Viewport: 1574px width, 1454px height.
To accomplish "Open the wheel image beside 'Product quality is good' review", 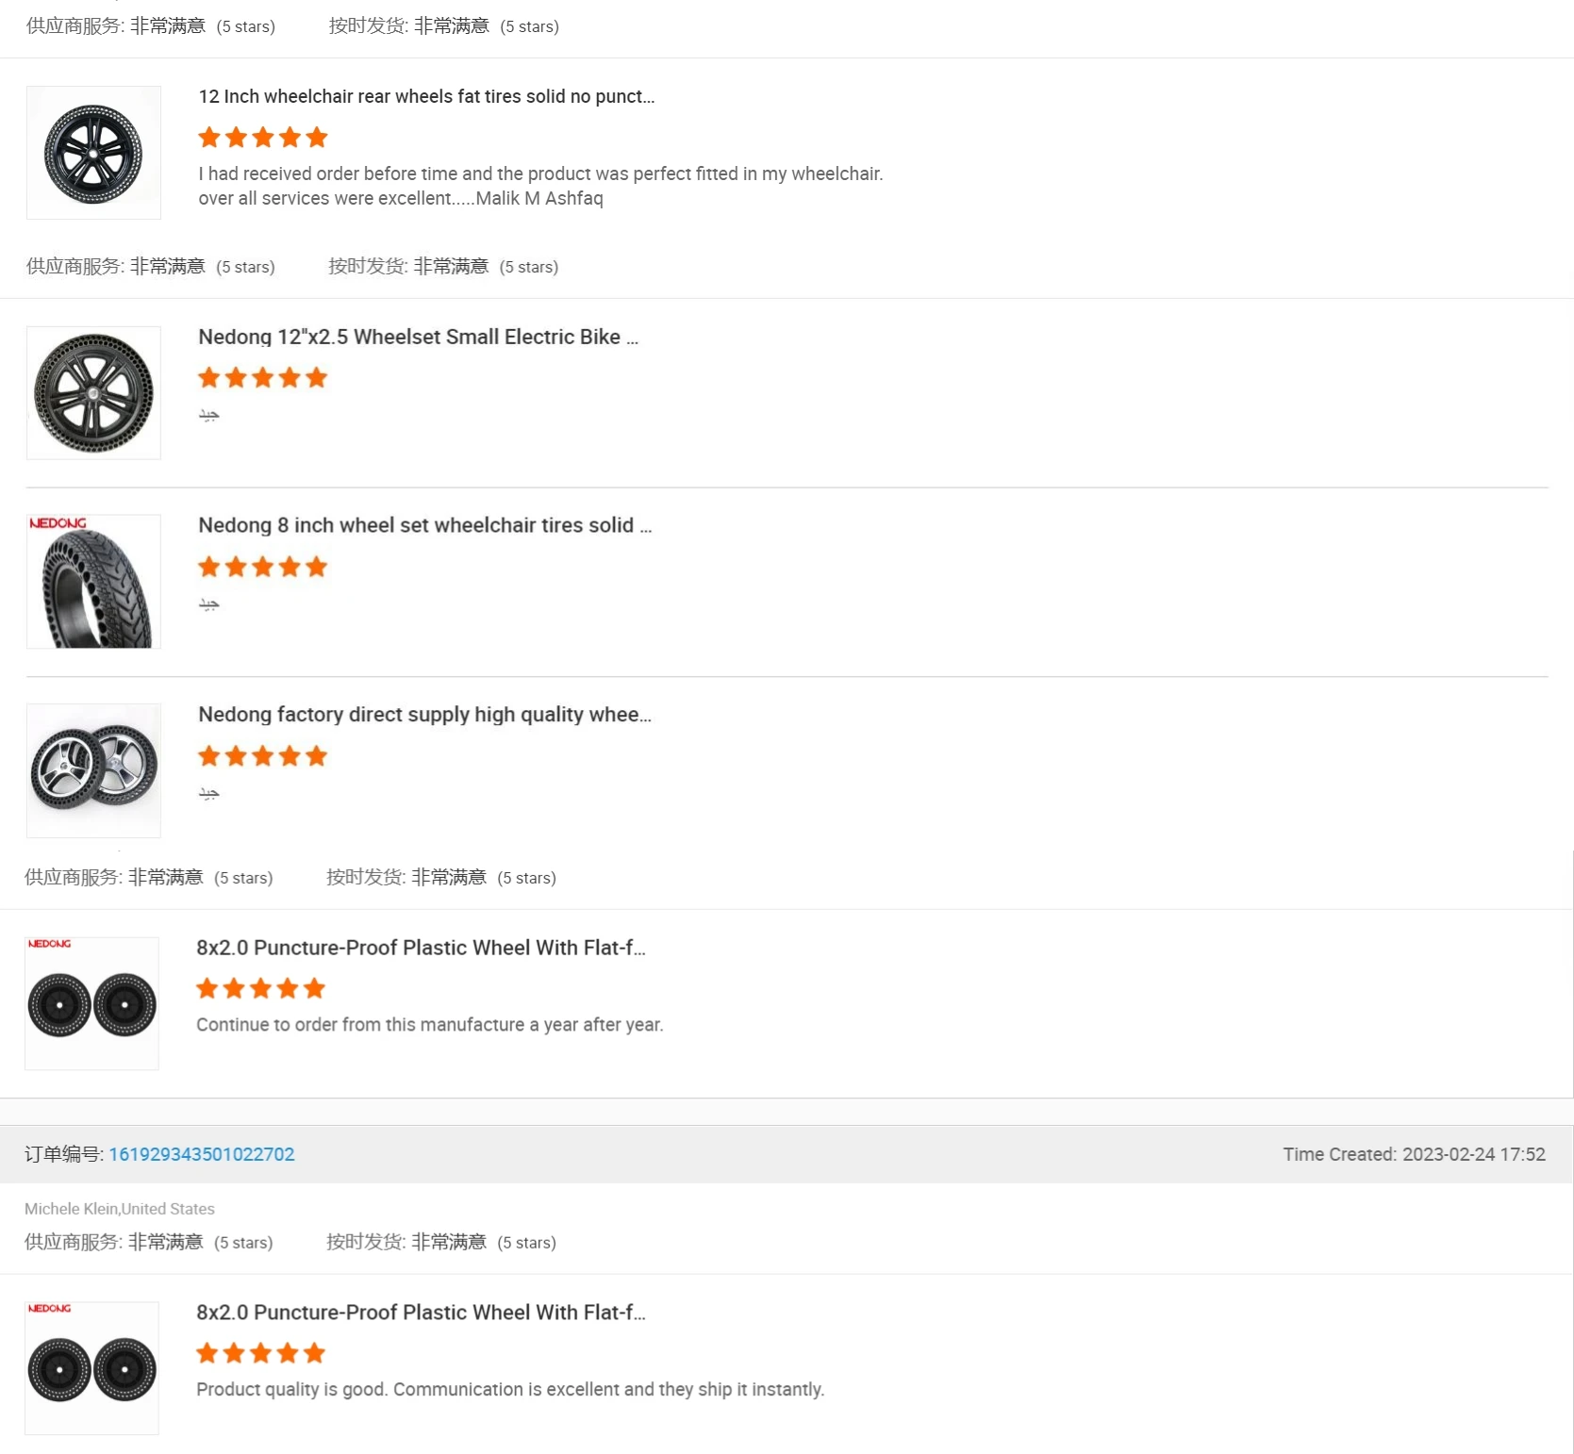I will (x=91, y=1368).
